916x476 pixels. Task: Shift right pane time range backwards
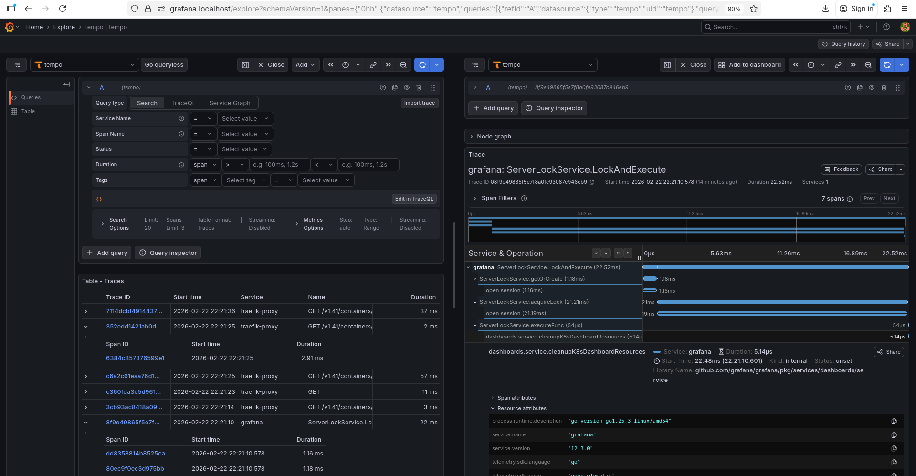point(796,65)
